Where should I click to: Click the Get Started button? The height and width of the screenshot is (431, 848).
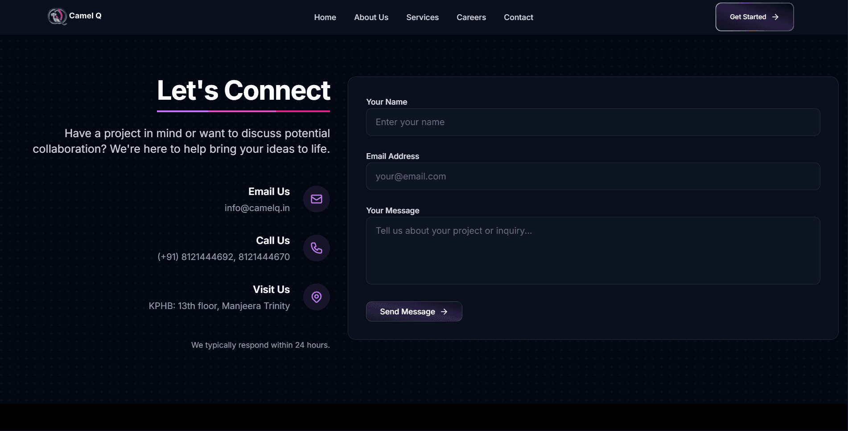(754, 17)
